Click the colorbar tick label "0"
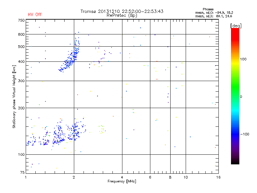Viewport: 257px width, 193px height. pyautogui.click(x=241, y=97)
